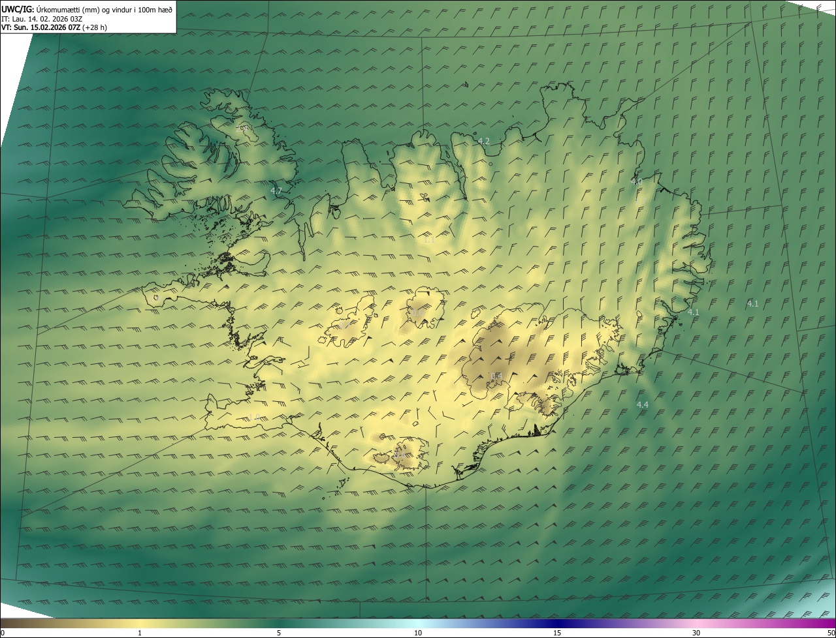Click the 4.7 precipitation value label
Image resolution: width=836 pixels, height=638 pixels.
coord(276,191)
